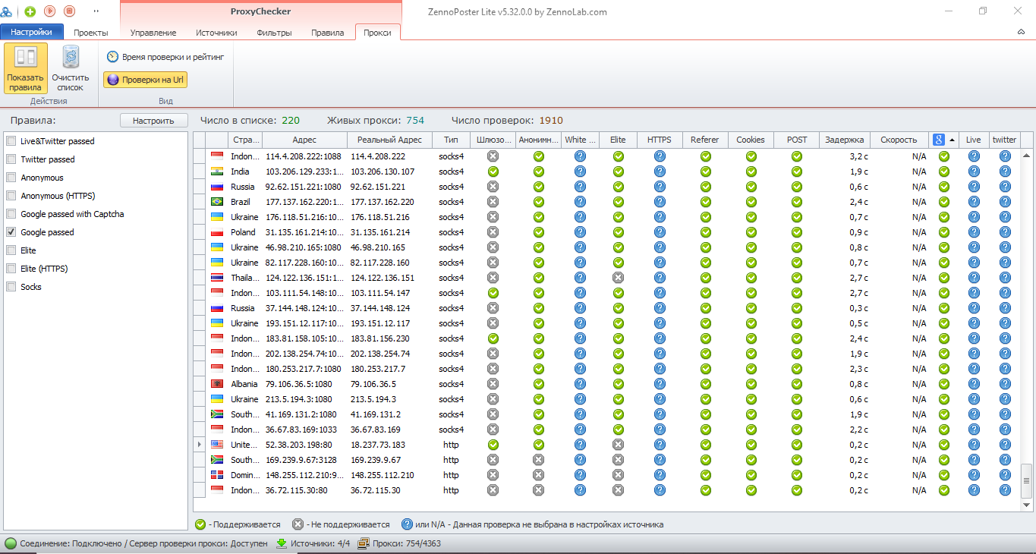Sort by Скорость column header
The image size is (1036, 554).
[899, 140]
